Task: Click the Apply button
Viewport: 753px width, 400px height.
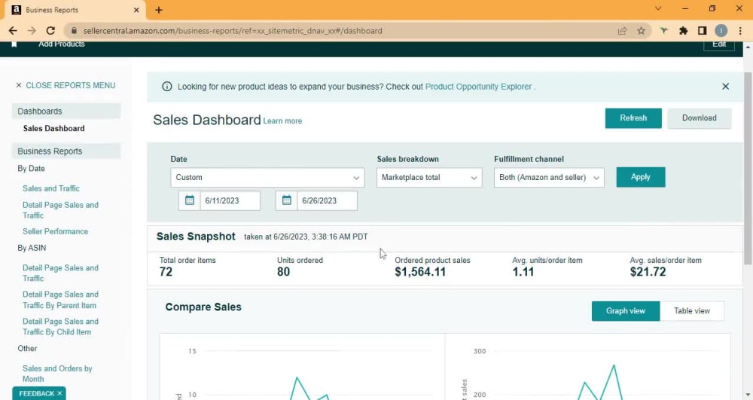Action: (641, 177)
